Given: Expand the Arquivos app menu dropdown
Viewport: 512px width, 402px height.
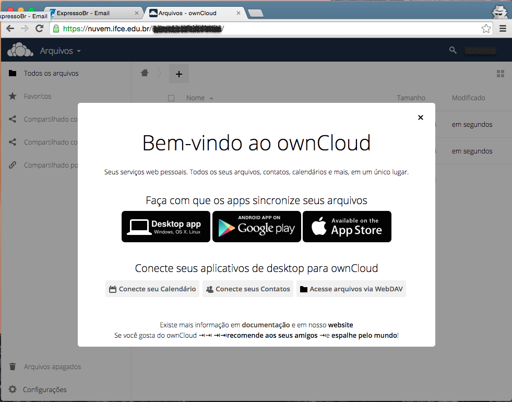Looking at the screenshot, I should click(x=60, y=51).
